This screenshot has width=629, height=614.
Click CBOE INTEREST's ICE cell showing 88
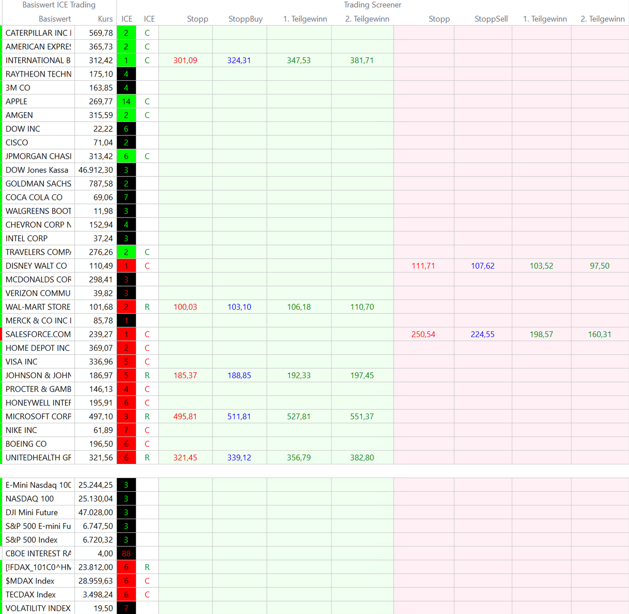126,553
